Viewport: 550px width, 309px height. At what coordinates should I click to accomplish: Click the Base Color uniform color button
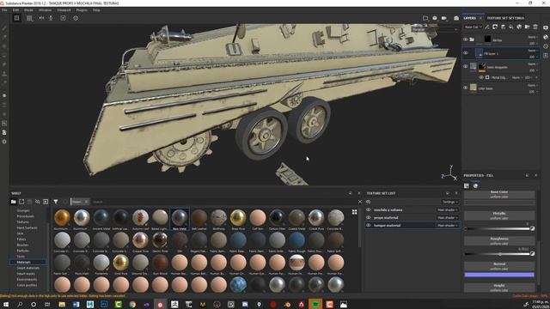499,195
